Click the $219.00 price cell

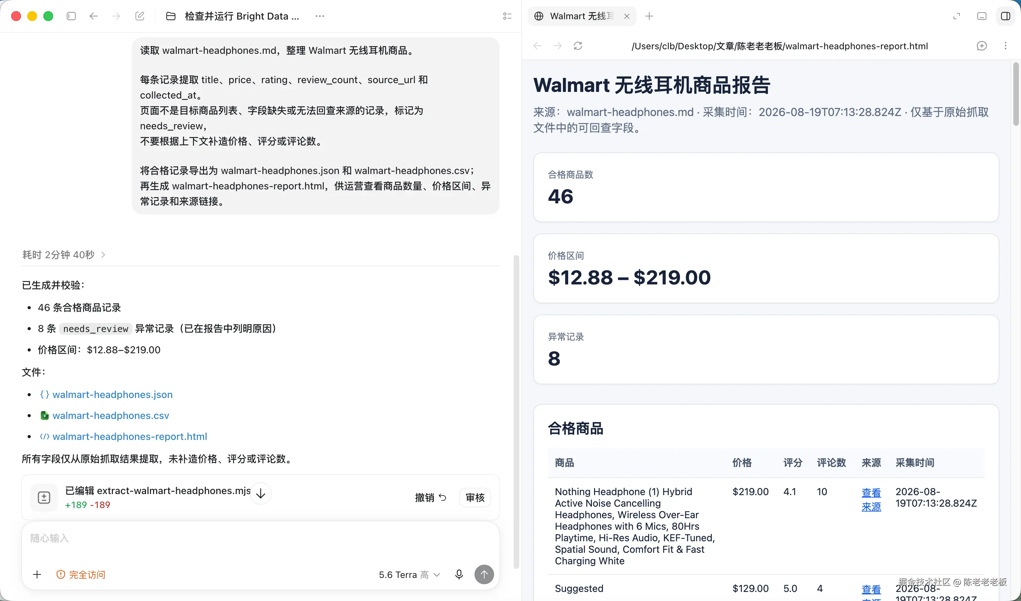pos(750,492)
